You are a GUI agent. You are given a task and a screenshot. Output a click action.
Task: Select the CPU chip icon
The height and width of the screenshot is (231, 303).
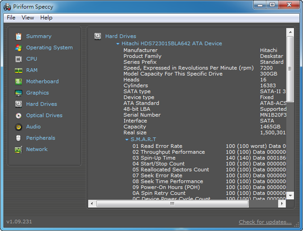(x=19, y=59)
